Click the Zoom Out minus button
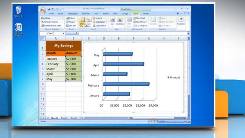 pyautogui.click(x=167, y=122)
